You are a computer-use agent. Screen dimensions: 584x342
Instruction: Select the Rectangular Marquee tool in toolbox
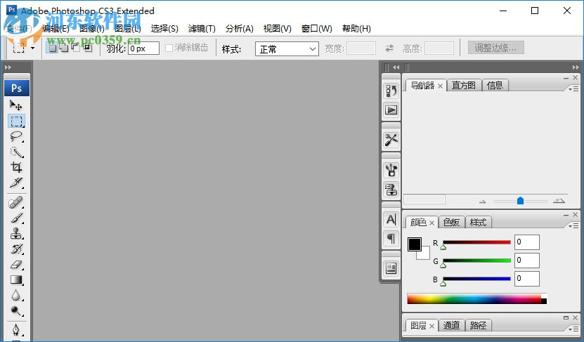tap(16, 121)
